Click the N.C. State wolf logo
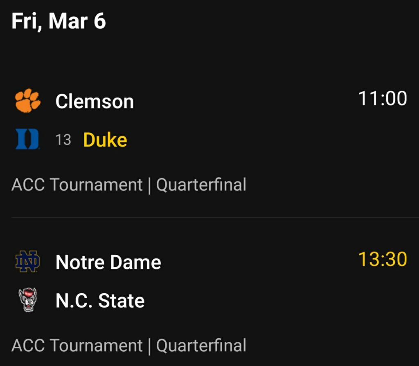 [x=28, y=300]
